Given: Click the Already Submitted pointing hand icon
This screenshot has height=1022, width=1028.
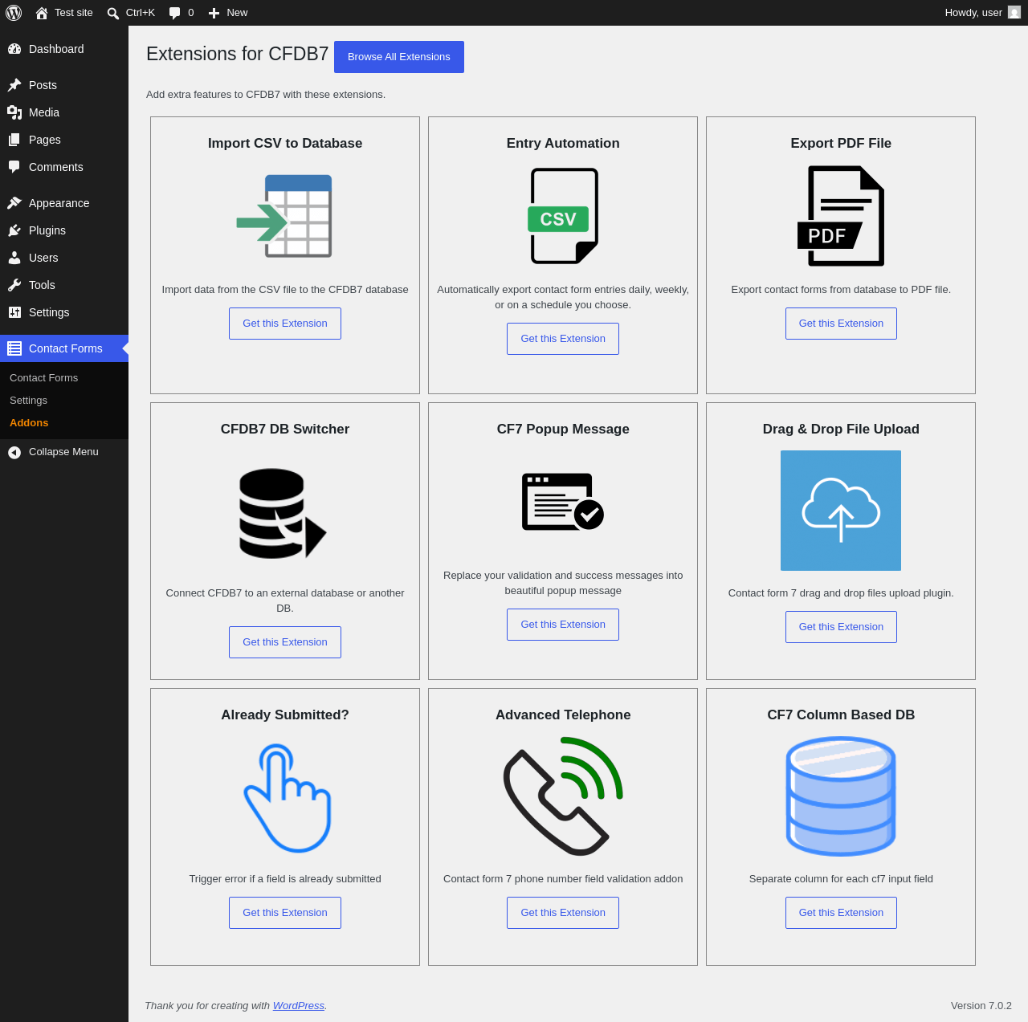Looking at the screenshot, I should pyautogui.click(x=287, y=798).
